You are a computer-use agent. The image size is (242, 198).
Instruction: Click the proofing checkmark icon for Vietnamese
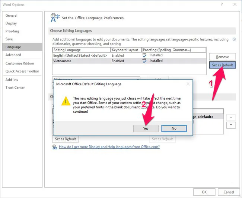[x=144, y=61]
